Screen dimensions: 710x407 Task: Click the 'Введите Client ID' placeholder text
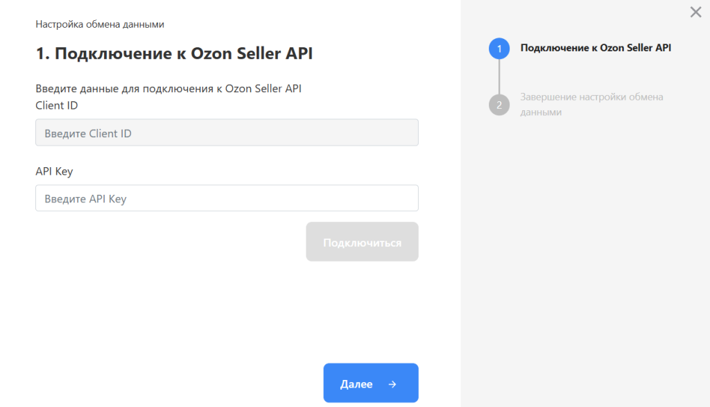coord(88,133)
